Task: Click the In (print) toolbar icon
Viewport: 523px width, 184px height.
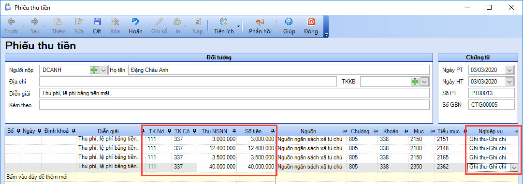Action: 177,22
